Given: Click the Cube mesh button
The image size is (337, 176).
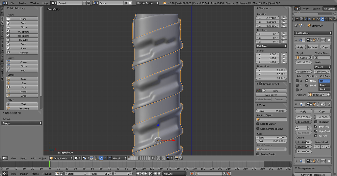Looking at the screenshot, I should (x=22, y=23).
